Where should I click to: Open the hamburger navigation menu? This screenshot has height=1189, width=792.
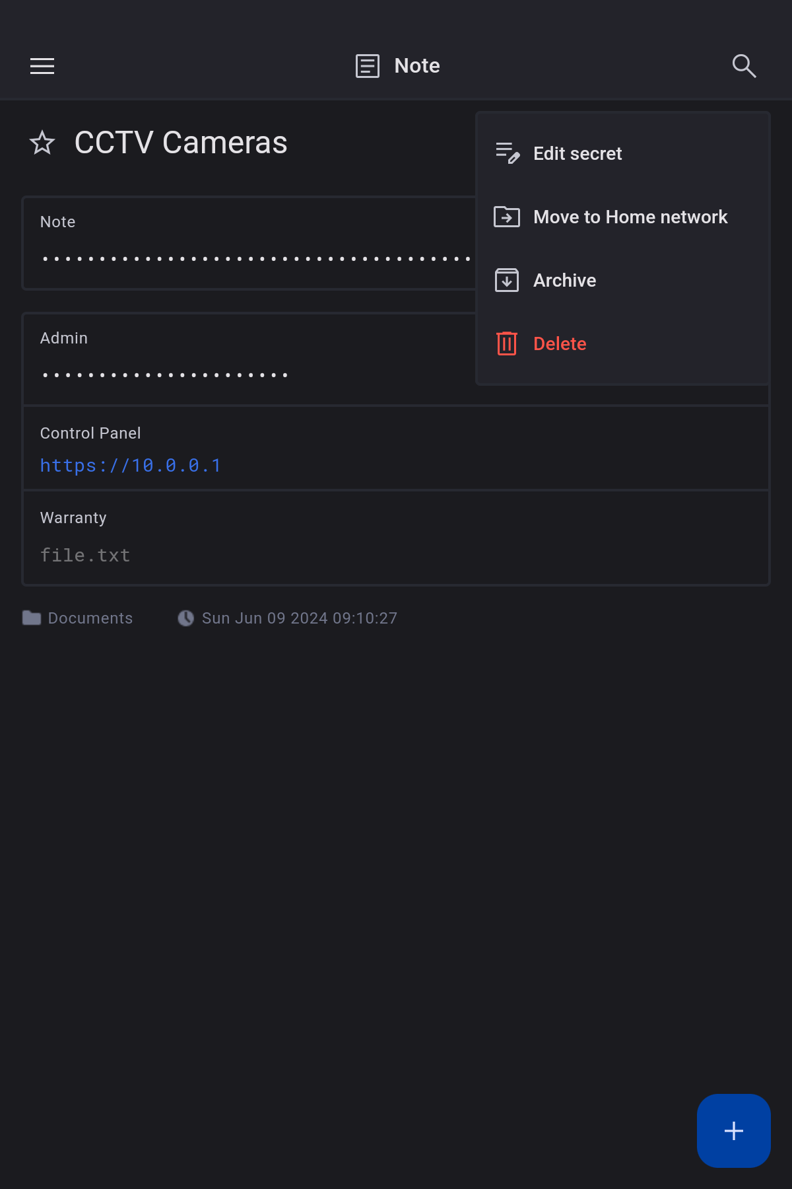(42, 66)
